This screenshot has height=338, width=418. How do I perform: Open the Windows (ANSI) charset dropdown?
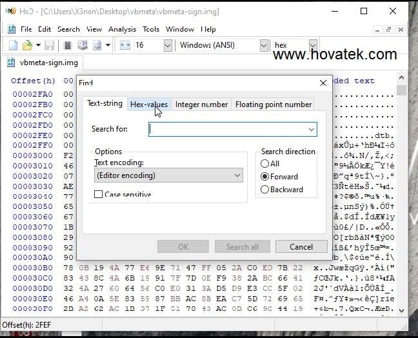coord(263,45)
